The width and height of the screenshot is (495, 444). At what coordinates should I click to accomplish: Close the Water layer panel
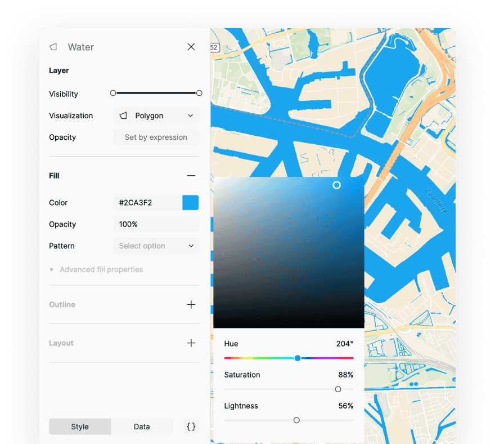191,47
